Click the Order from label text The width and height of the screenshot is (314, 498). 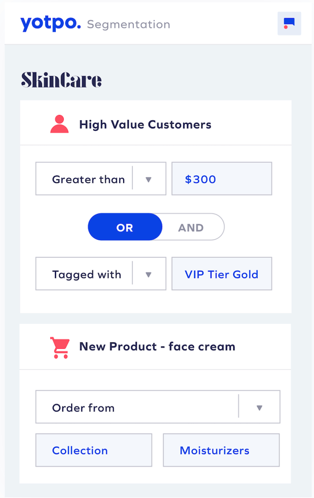[83, 408]
